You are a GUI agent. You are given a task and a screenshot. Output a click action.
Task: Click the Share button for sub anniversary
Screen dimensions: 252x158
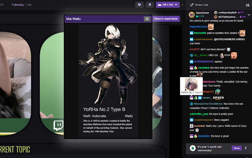click(x=237, y=148)
